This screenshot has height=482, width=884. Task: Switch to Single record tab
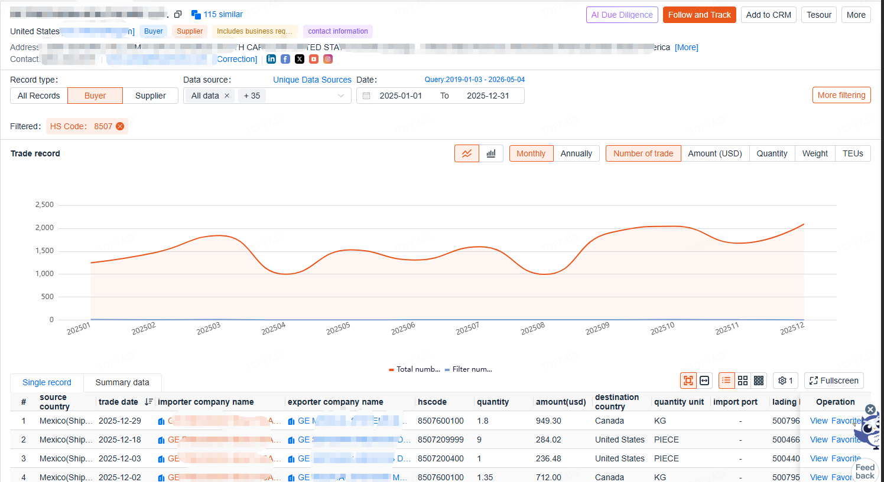point(47,382)
